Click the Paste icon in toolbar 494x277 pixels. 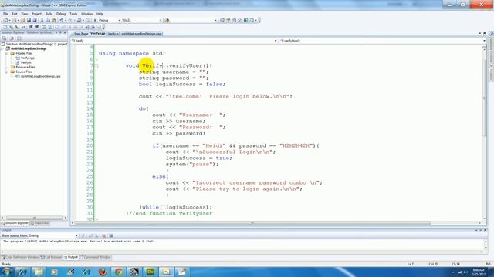click(54, 21)
